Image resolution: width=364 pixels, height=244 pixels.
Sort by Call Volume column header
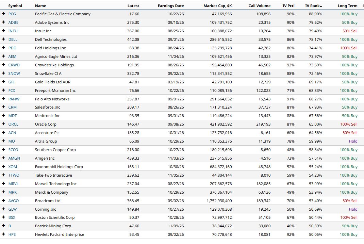pos(259,6)
